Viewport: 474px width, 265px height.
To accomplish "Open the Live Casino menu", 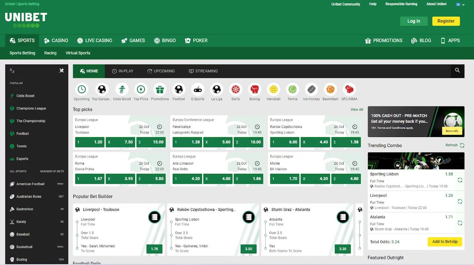I will 94,41.
